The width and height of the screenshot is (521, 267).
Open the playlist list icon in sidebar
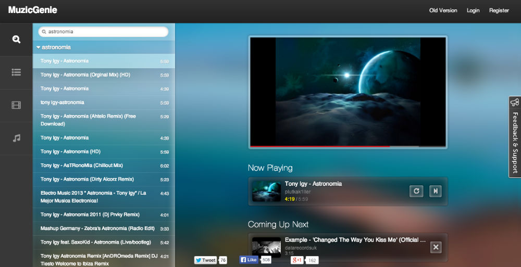16,72
